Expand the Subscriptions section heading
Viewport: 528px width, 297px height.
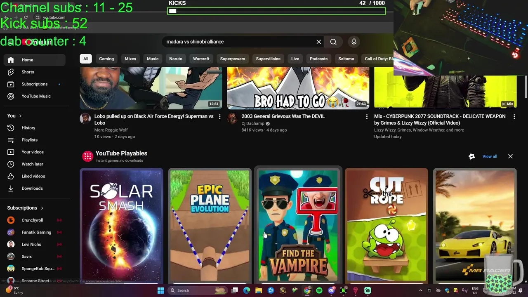[x=25, y=208]
